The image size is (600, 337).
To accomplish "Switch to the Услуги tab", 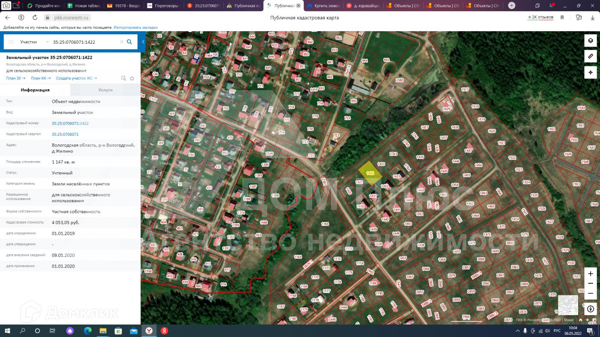I will 105,90.
